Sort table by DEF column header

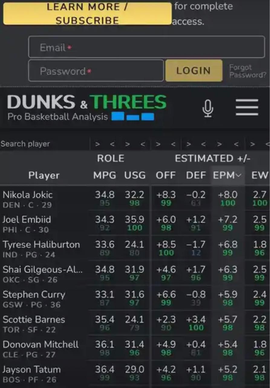pos(196,175)
